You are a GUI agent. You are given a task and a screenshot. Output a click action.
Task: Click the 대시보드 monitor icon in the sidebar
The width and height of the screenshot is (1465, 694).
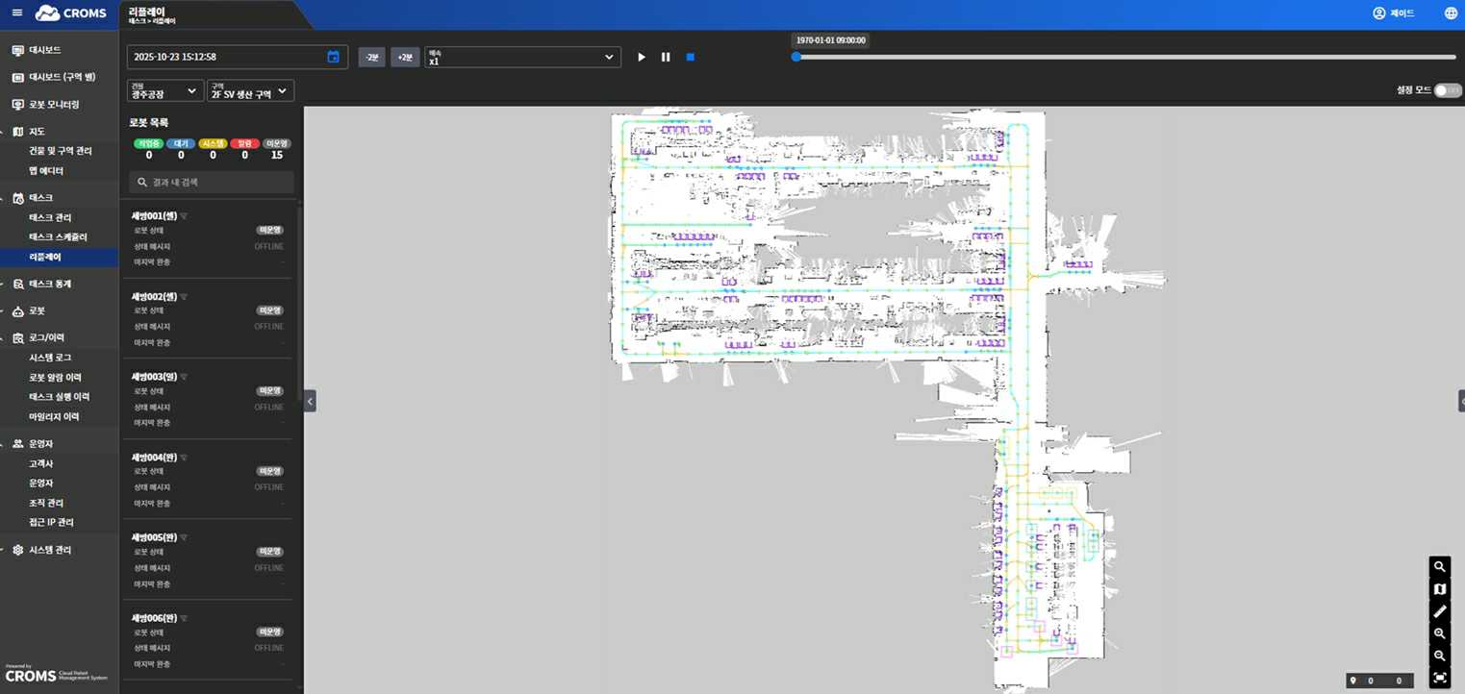(x=17, y=50)
